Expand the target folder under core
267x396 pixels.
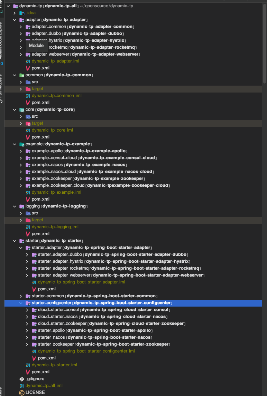tap(20, 123)
